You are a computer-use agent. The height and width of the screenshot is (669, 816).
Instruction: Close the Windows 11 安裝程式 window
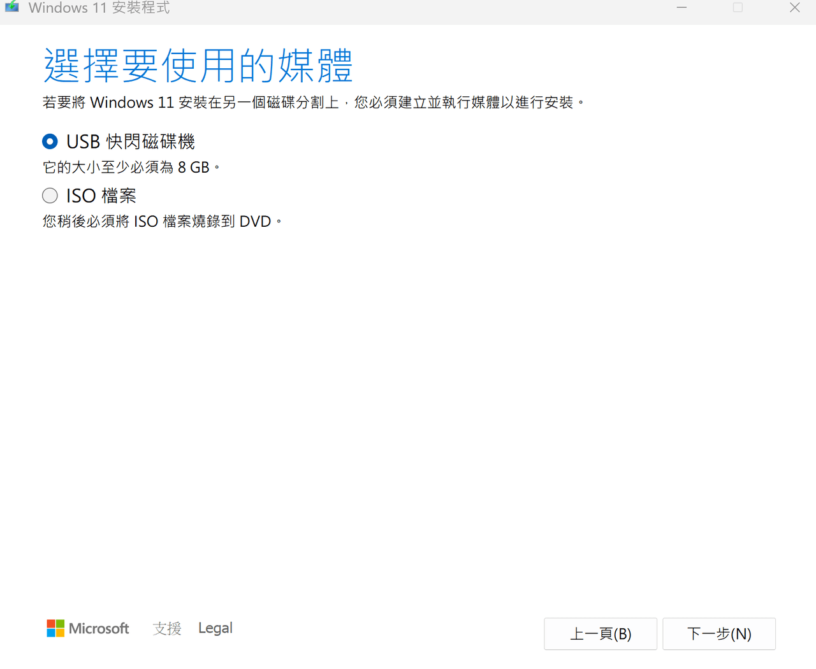(794, 8)
